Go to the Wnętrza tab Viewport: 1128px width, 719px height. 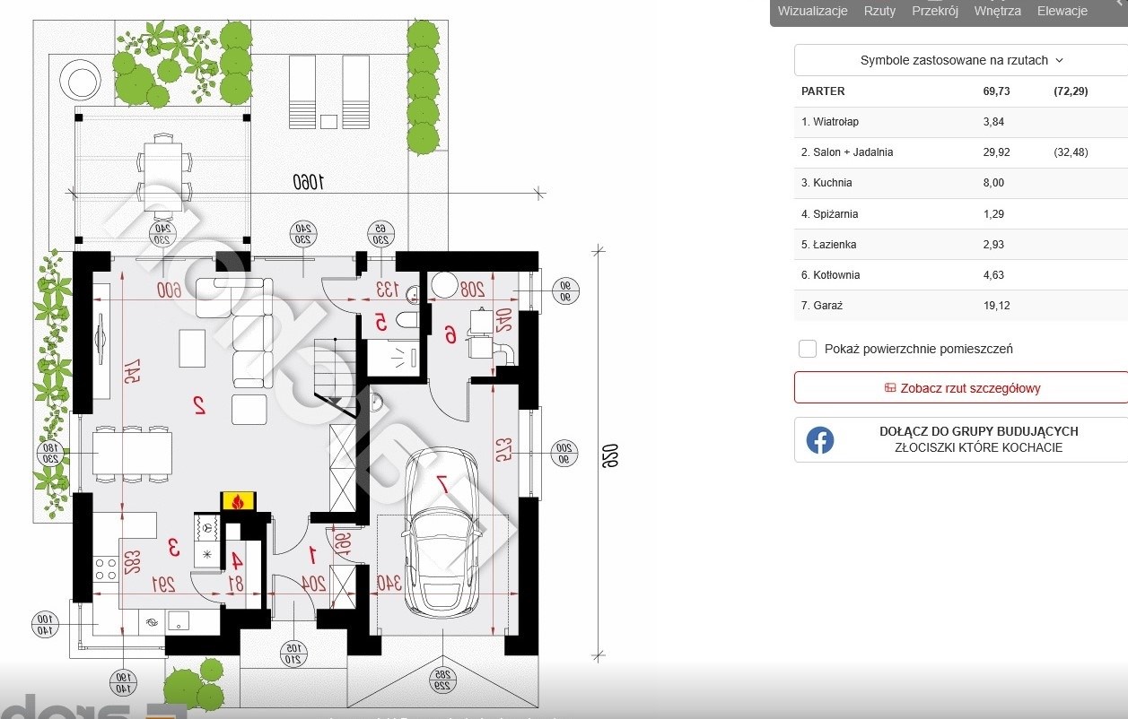997,11
